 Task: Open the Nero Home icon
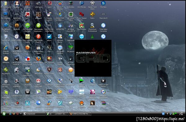pos(38,71)
